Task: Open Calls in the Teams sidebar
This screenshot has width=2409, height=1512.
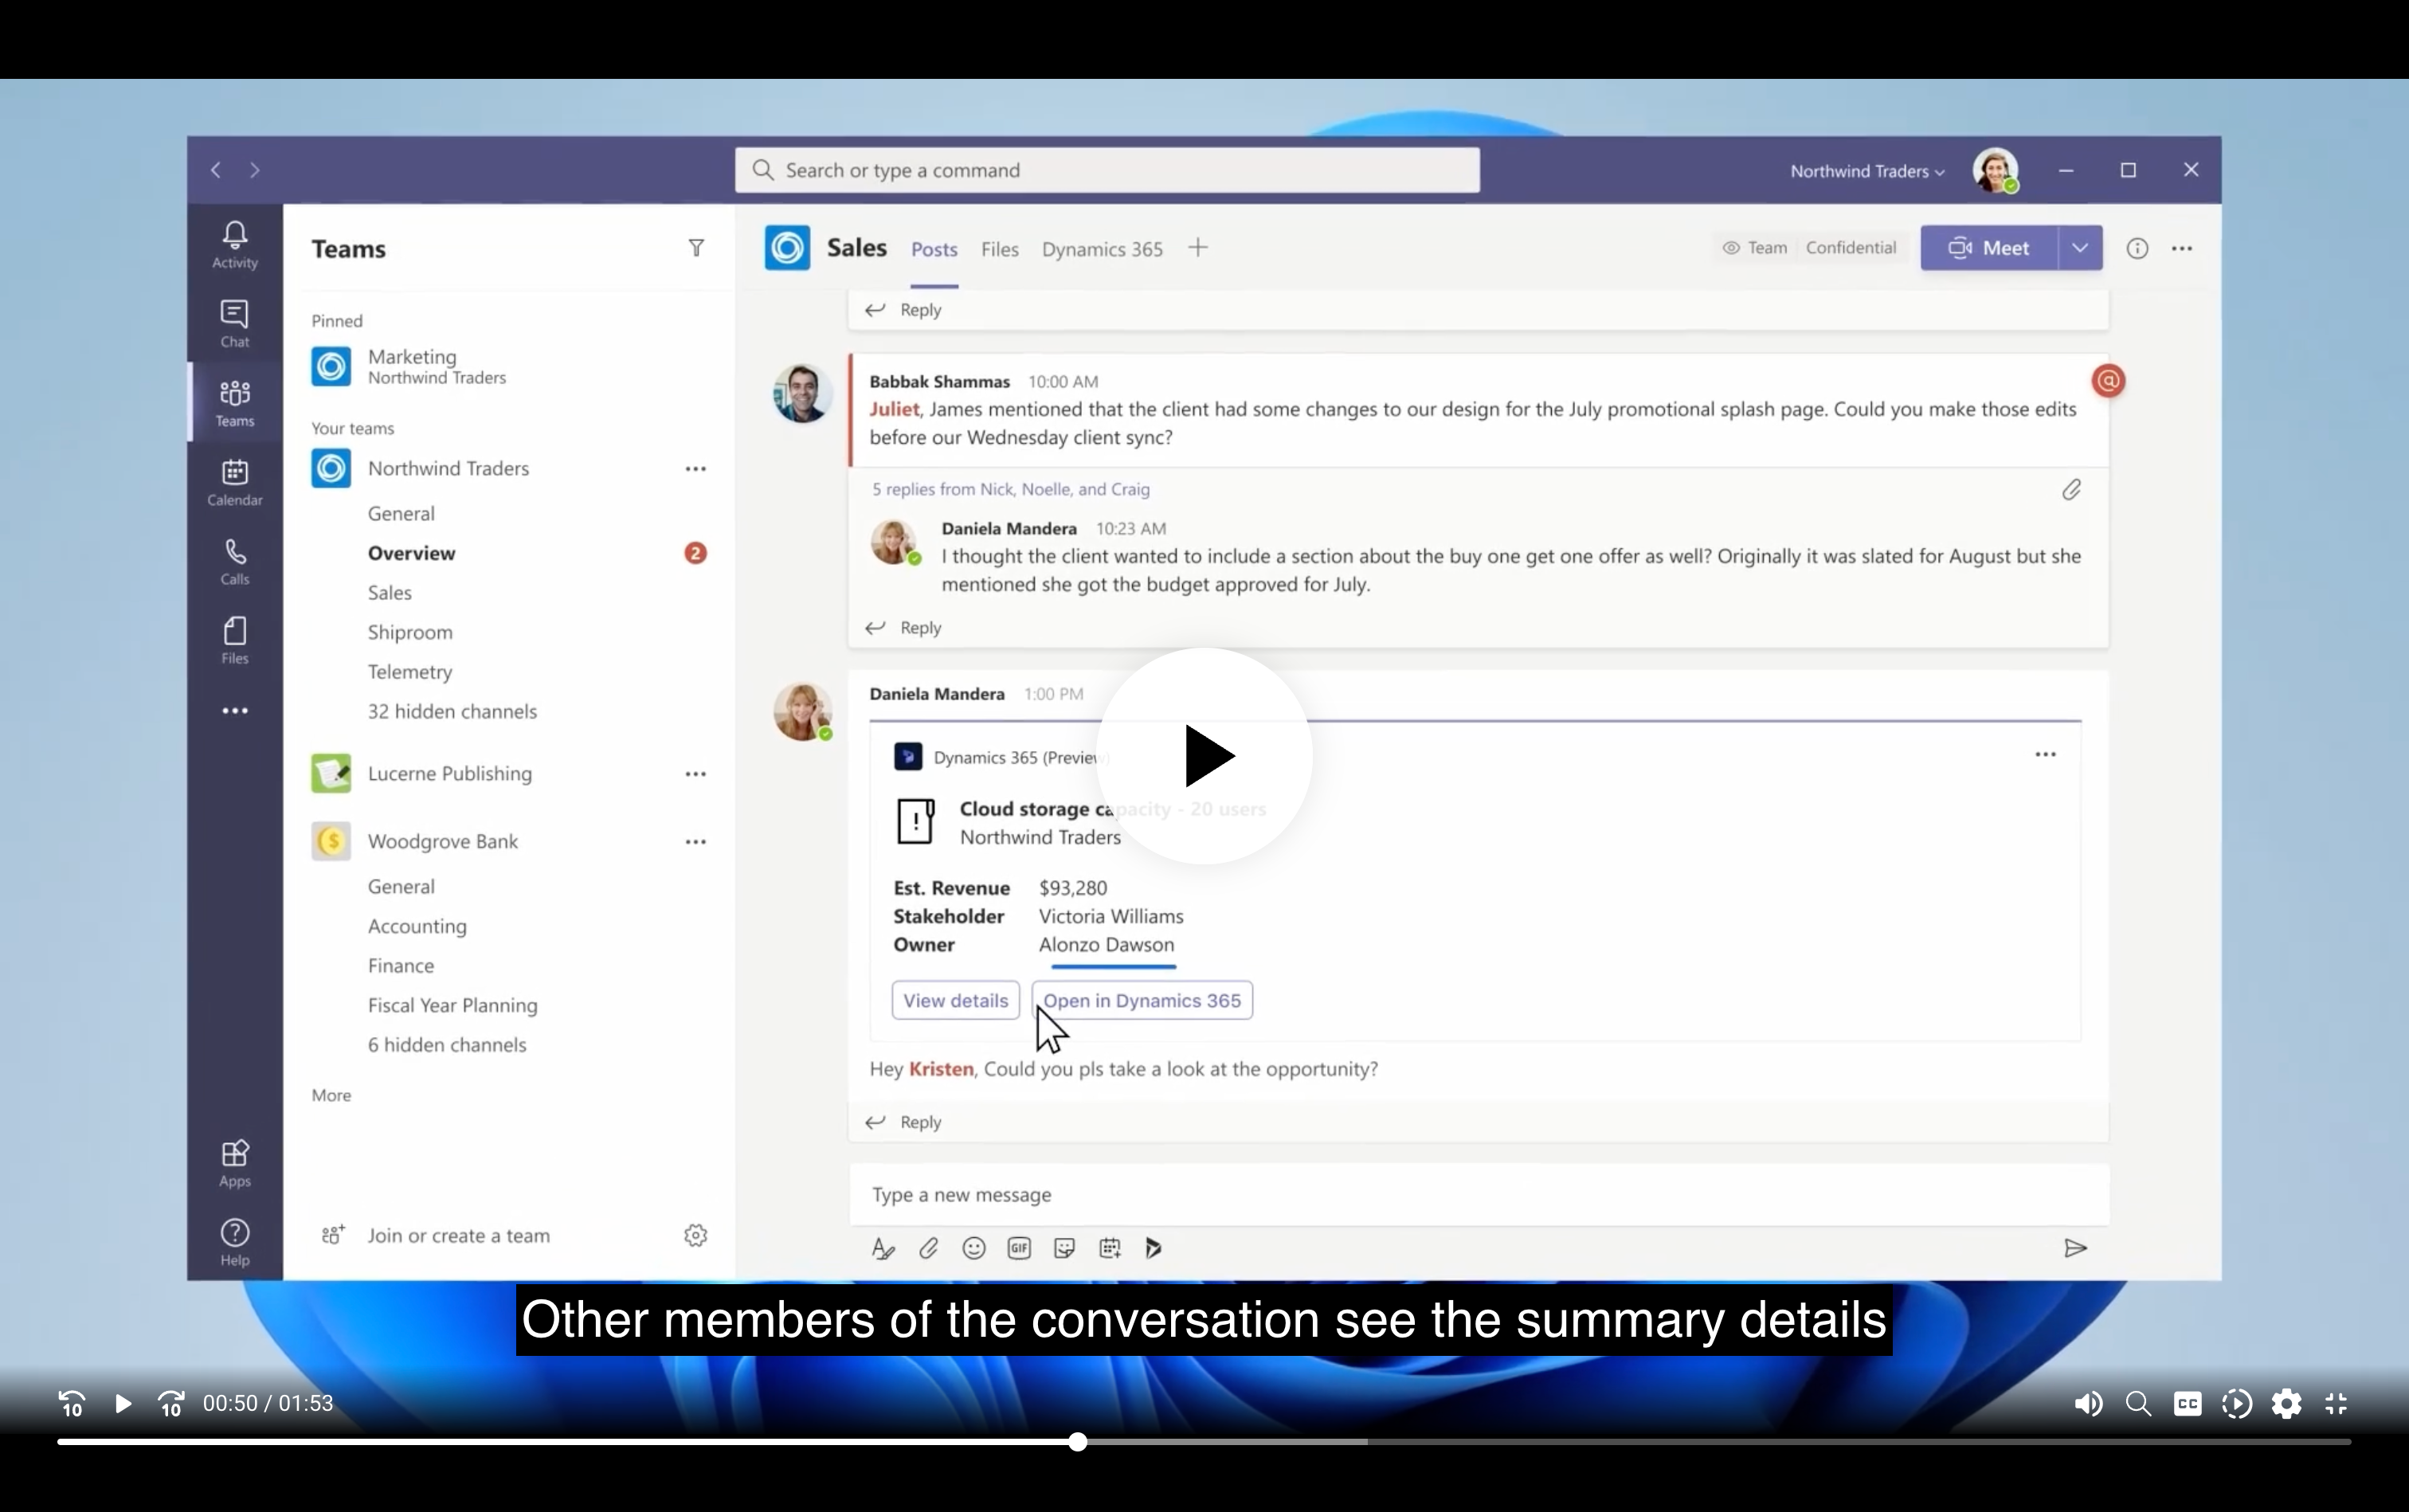Action: tap(235, 561)
